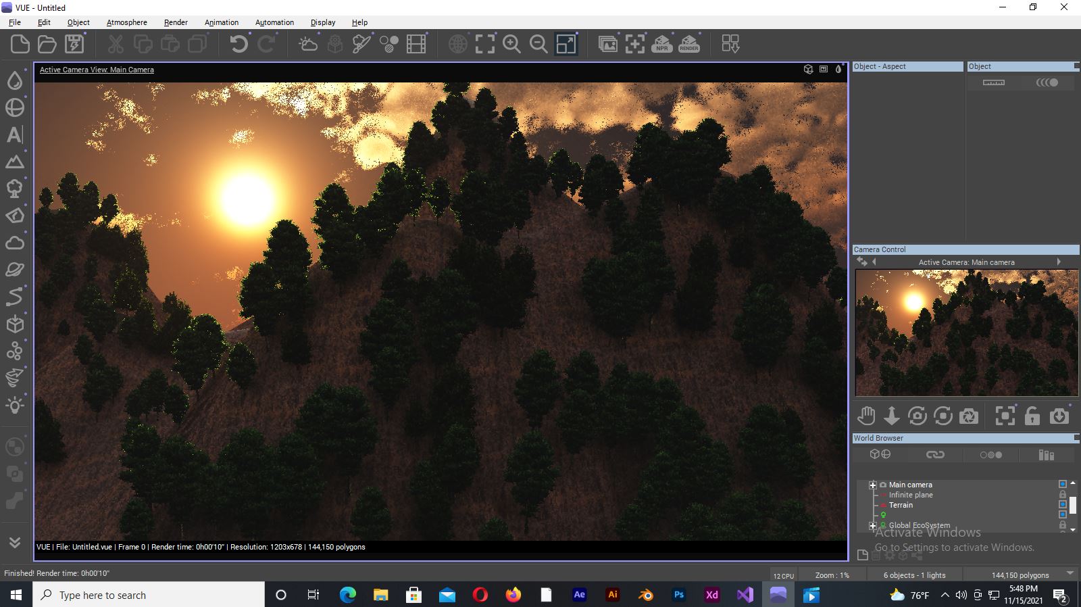Viewport: 1081px width, 607px height.
Task: Undo the last operation
Action: coord(239,45)
